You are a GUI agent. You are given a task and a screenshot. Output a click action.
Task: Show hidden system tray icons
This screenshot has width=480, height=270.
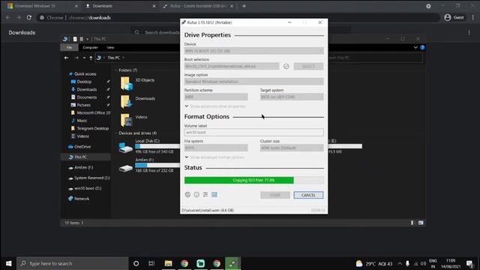point(400,263)
